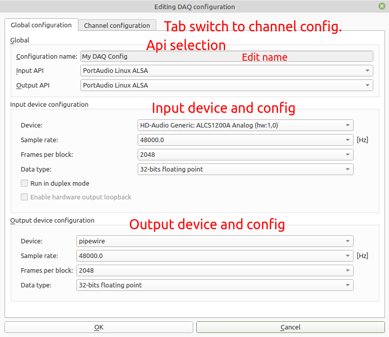389x337 pixels.
Task: Click the Output API label
Action: coord(33,86)
